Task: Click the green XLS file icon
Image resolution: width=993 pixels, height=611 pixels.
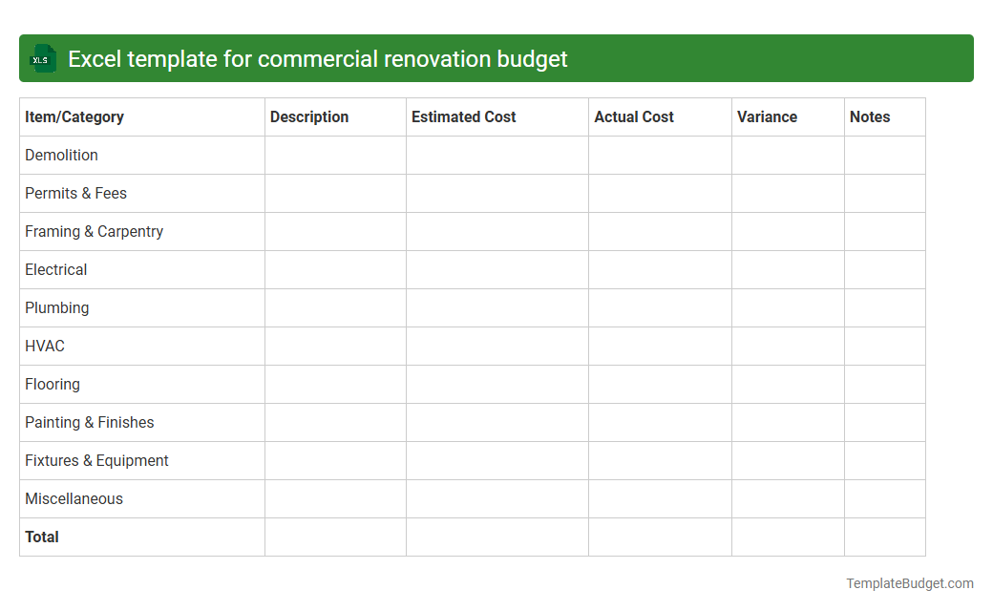Action: (x=42, y=58)
